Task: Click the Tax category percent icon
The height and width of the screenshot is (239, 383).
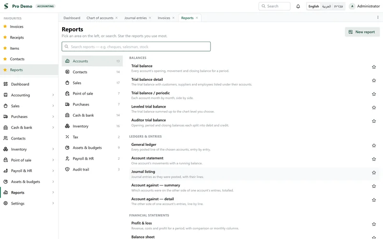Action: point(68,137)
